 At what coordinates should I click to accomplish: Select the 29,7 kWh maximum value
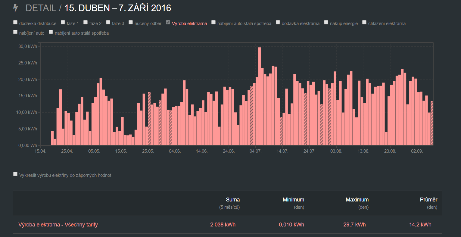355,225
